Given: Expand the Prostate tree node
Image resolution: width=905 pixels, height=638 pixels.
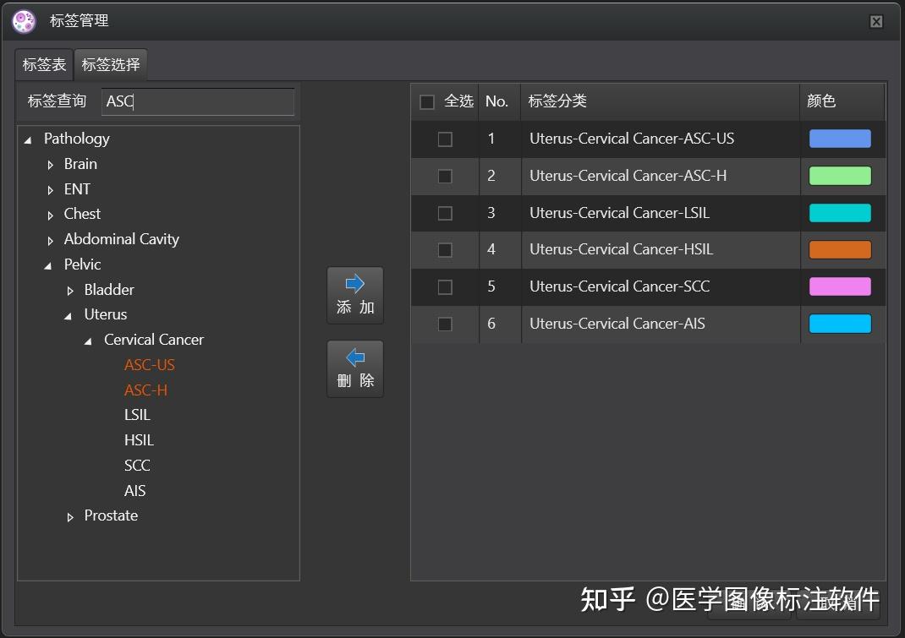Looking at the screenshot, I should (x=71, y=516).
